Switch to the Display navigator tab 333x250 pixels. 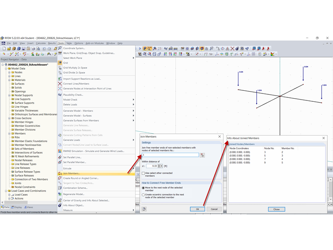coord(17,207)
